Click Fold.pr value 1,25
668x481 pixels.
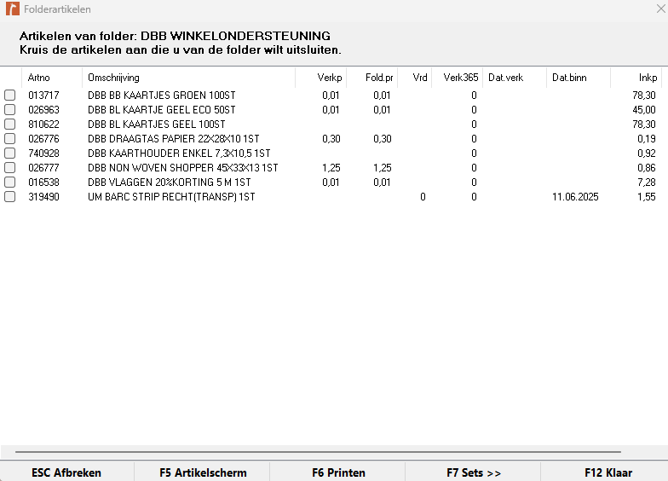[x=382, y=167]
